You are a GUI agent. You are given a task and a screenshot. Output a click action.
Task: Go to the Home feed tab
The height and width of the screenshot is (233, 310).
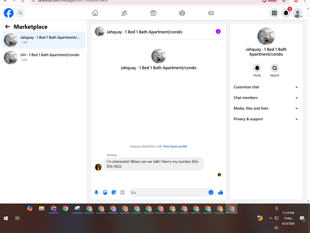tap(95, 13)
